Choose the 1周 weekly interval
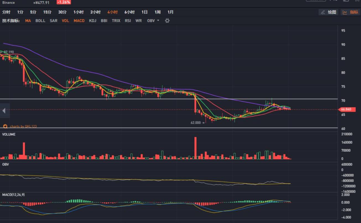This screenshot has width=361, height=223. 157,12
